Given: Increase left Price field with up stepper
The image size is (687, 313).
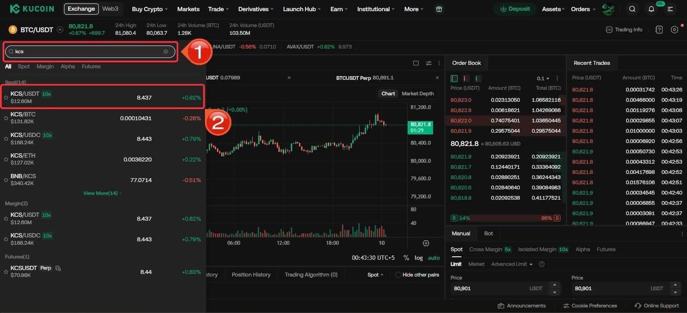Looking at the screenshot, I should pyautogui.click(x=555, y=285).
